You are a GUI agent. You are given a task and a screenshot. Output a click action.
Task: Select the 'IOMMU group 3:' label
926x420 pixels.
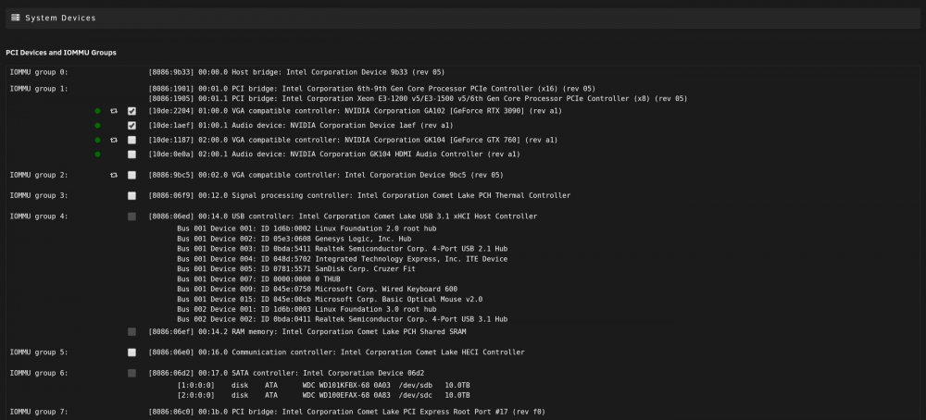click(39, 195)
